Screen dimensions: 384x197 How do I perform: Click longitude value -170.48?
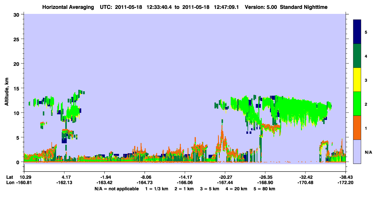(x=305, y=183)
